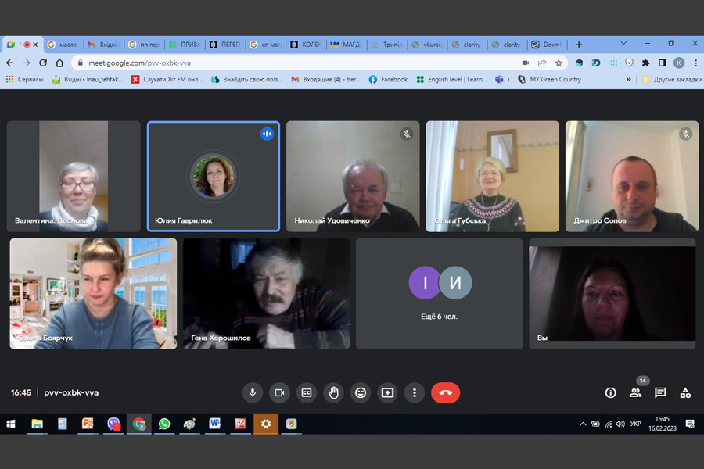Open the volume control in system tray
This screenshot has height=469, width=704.
[620, 424]
